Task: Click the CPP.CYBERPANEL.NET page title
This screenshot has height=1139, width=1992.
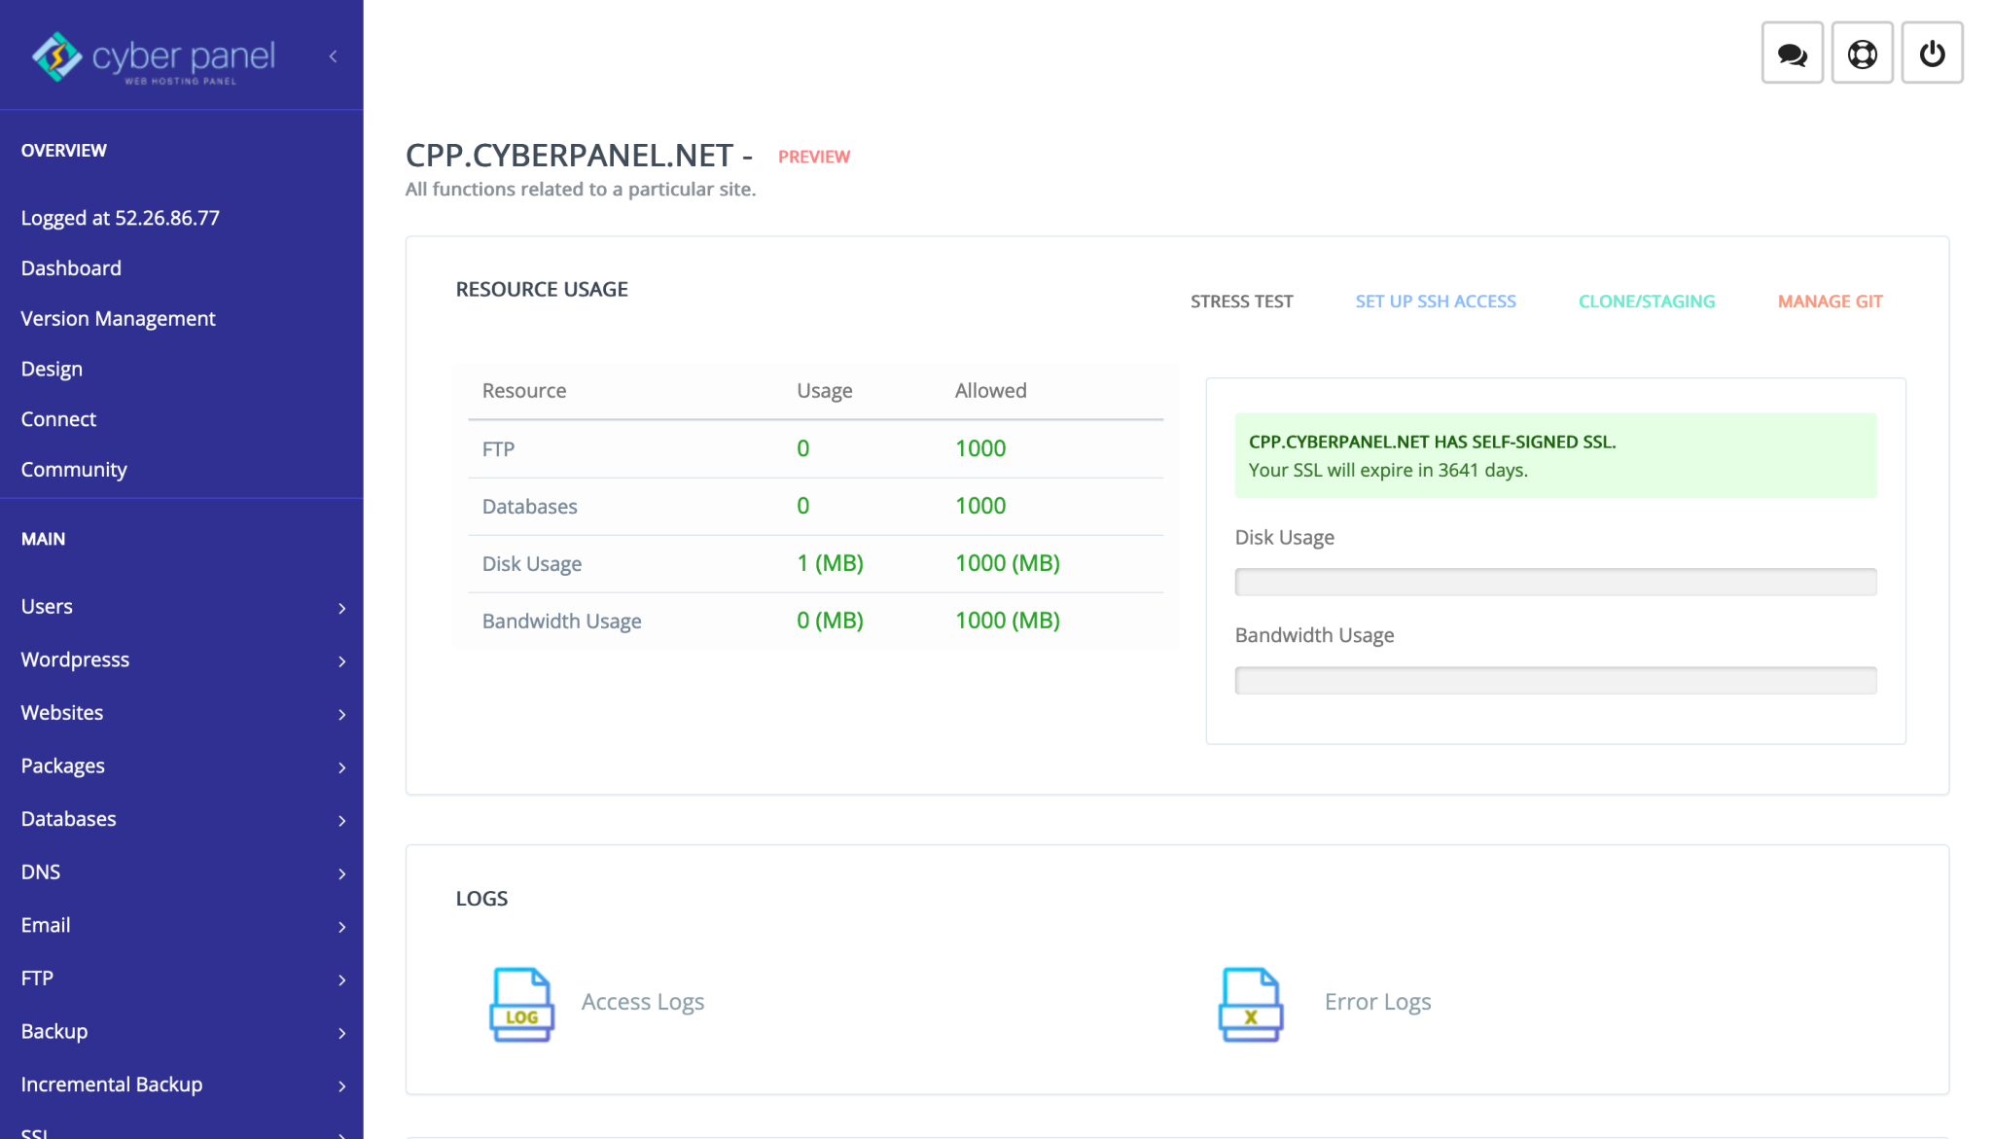Action: (x=579, y=156)
